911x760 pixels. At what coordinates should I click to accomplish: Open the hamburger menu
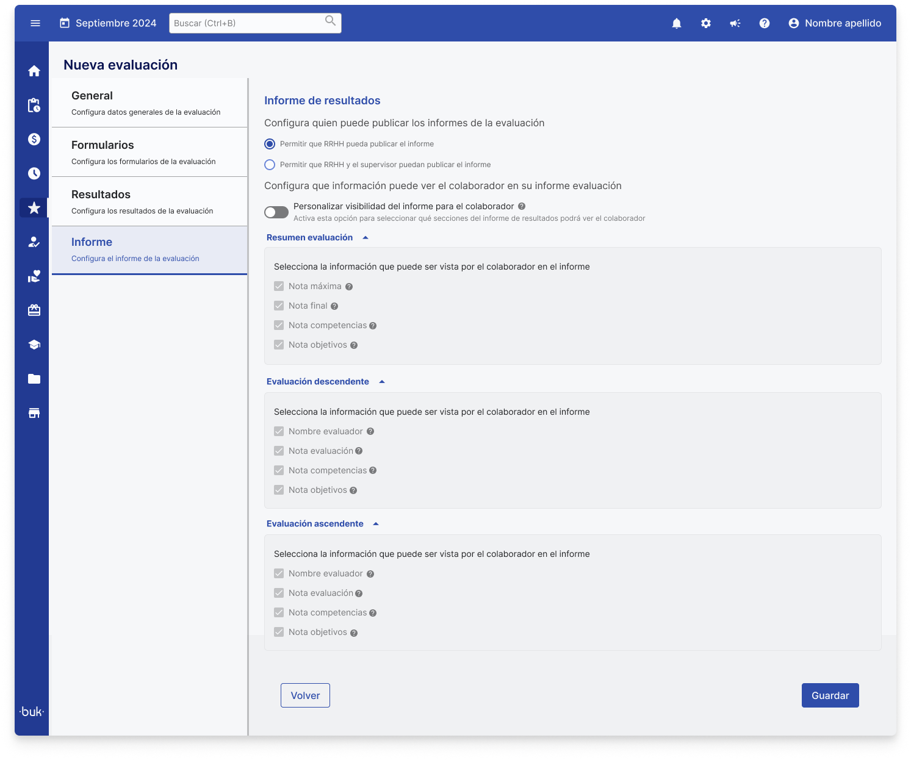pyautogui.click(x=35, y=23)
